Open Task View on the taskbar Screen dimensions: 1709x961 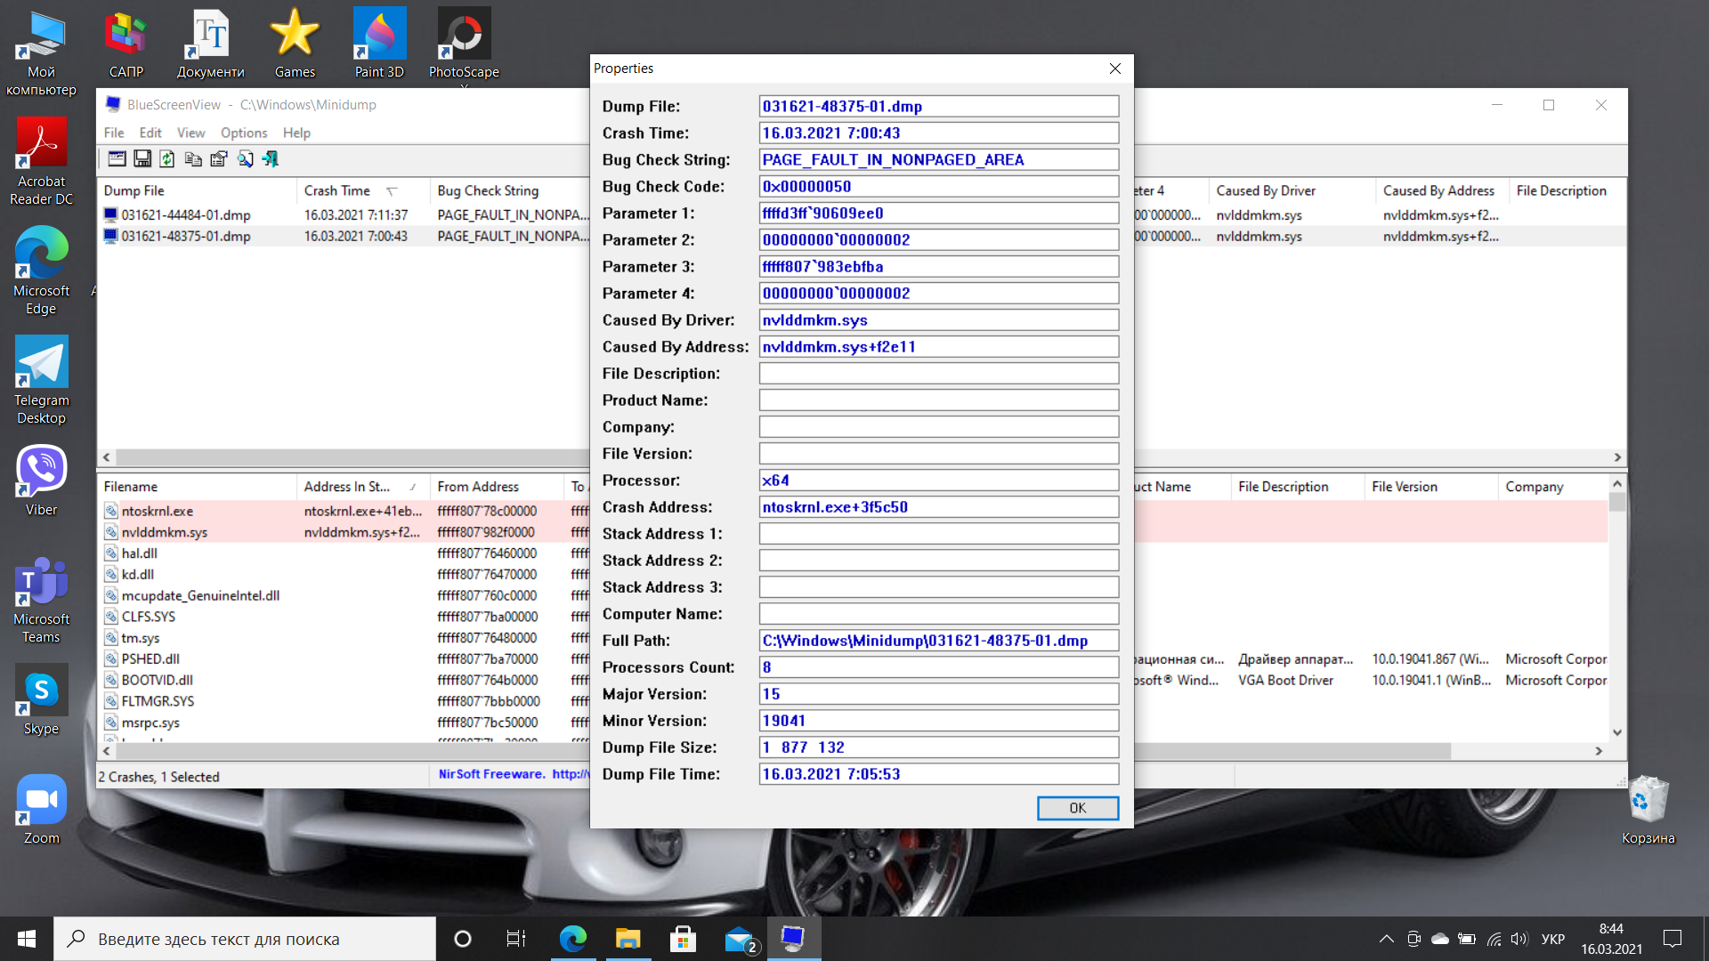point(516,939)
